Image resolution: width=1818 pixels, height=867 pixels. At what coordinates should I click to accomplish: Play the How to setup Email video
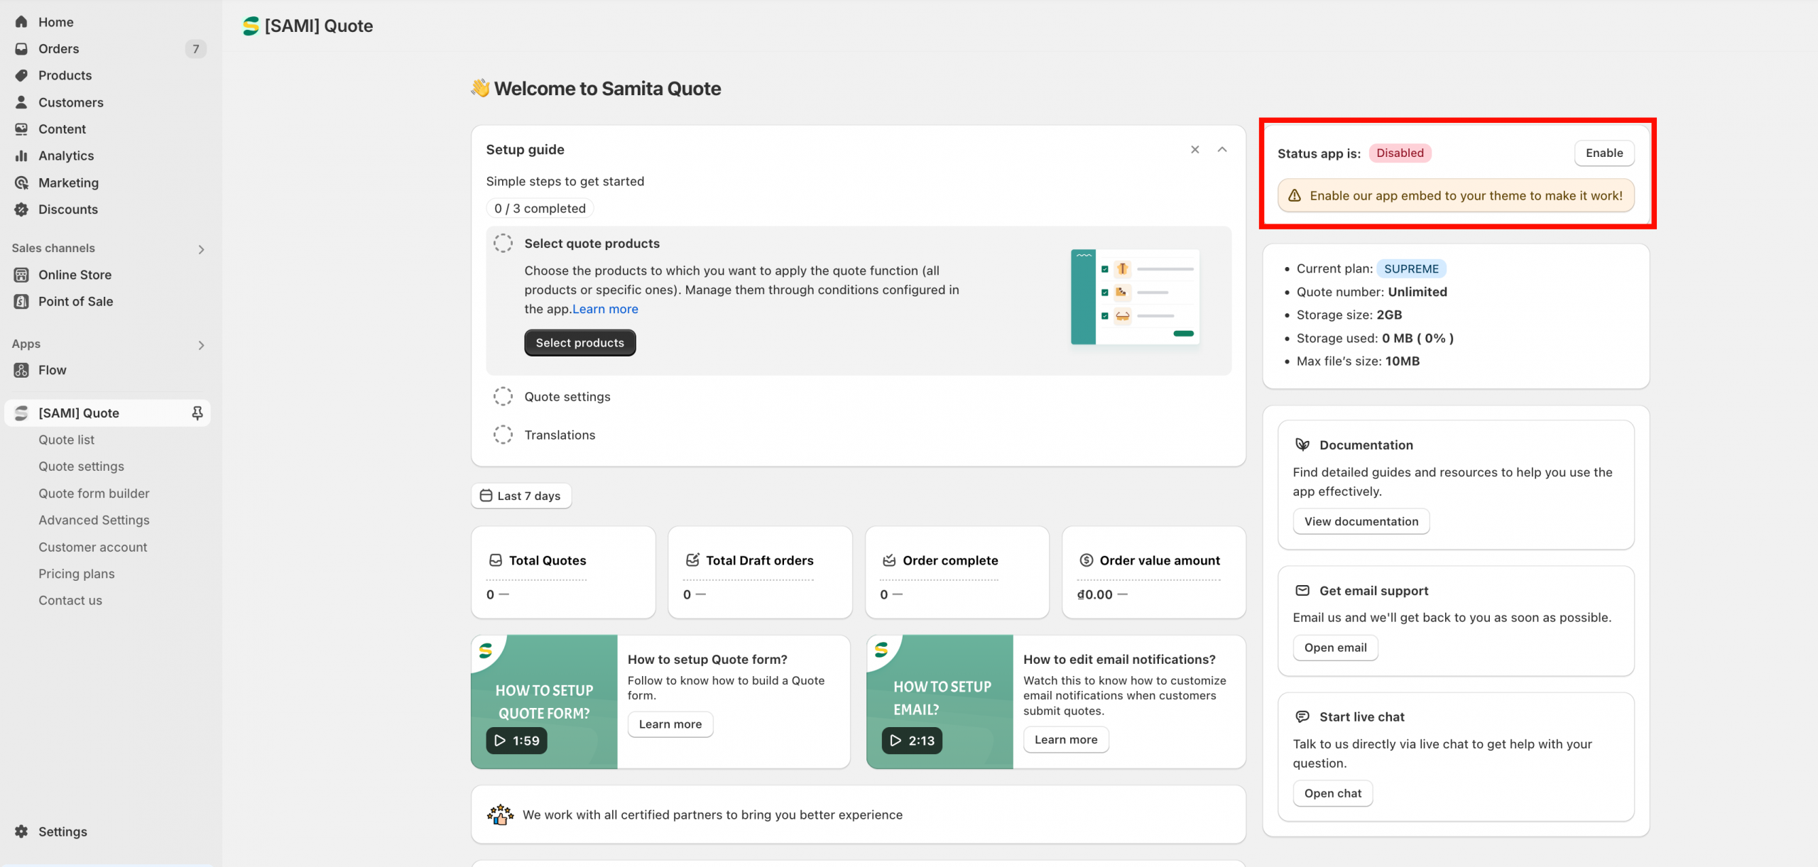tap(912, 741)
